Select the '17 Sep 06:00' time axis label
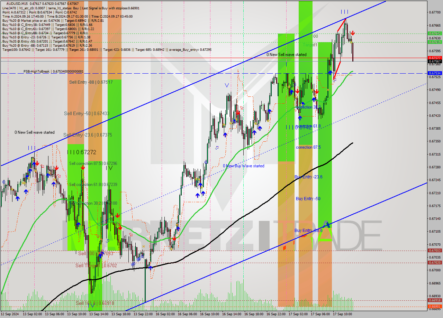This screenshot has height=318, width=443. 320,315
